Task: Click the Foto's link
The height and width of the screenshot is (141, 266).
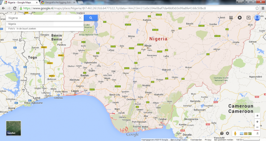Action: click(x=12, y=28)
